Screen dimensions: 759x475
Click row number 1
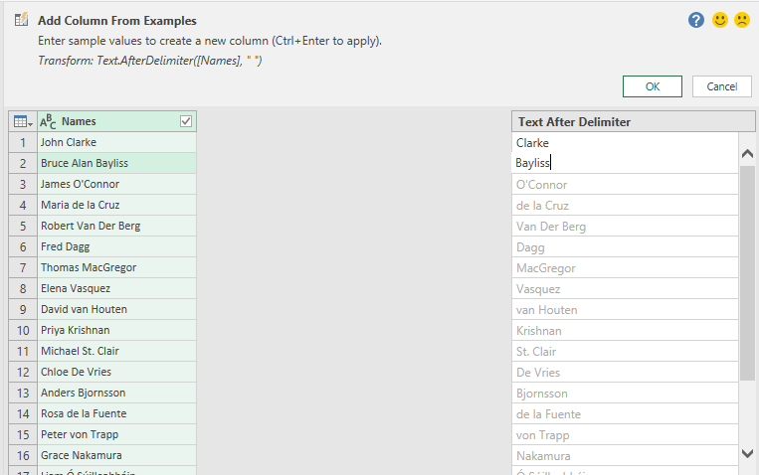[23, 142]
